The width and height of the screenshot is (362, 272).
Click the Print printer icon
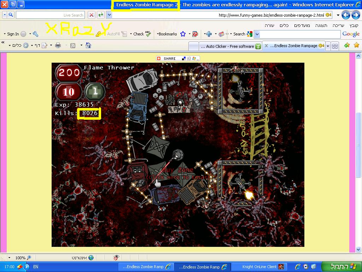point(58,45)
